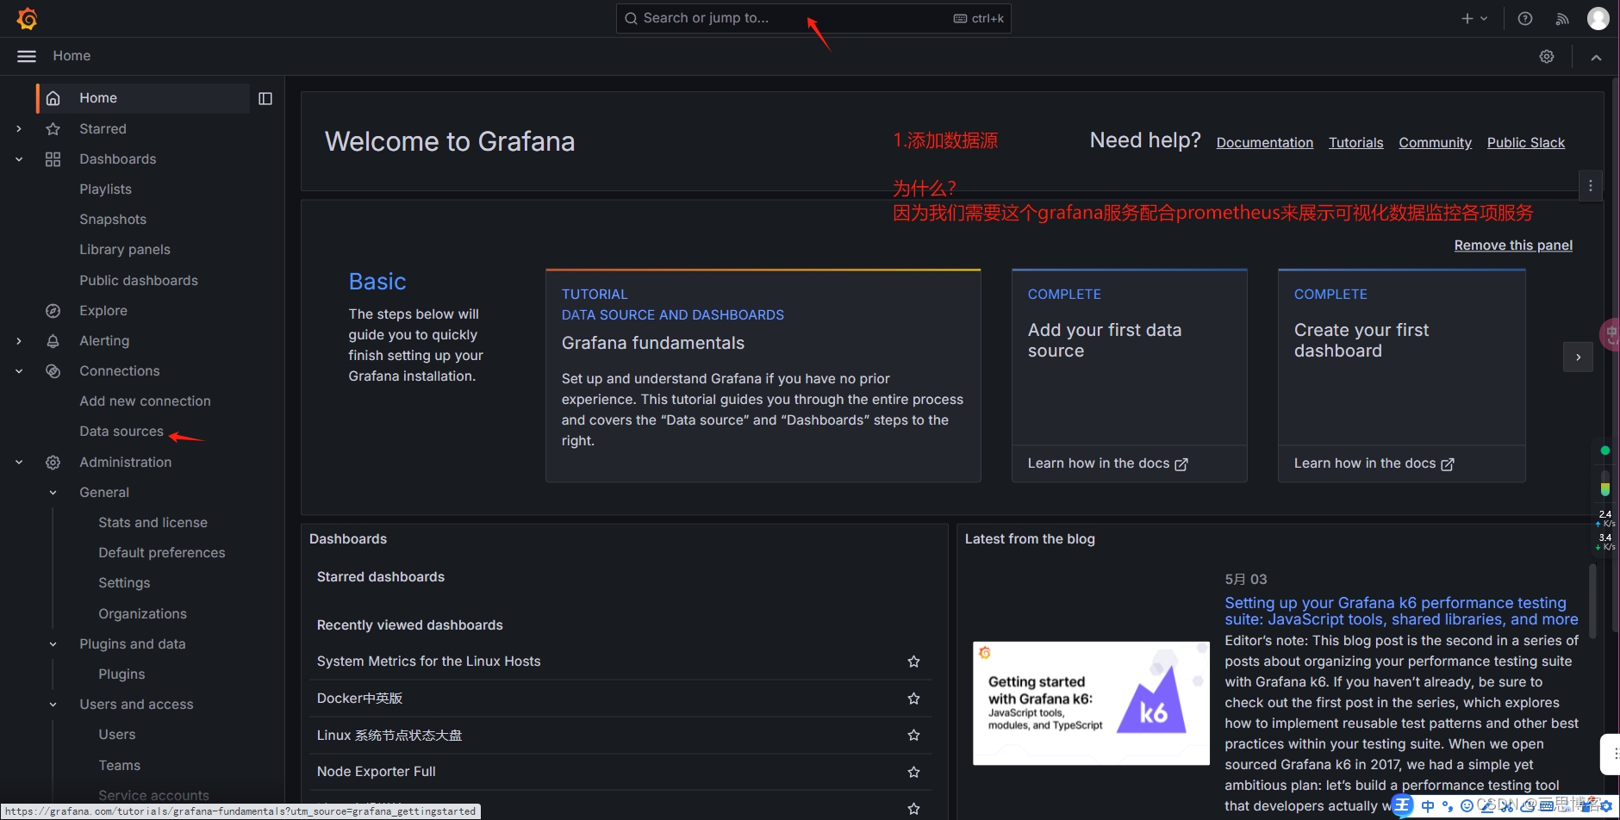Collapse the top search bar chevron
The image size is (1620, 820).
click(1596, 57)
